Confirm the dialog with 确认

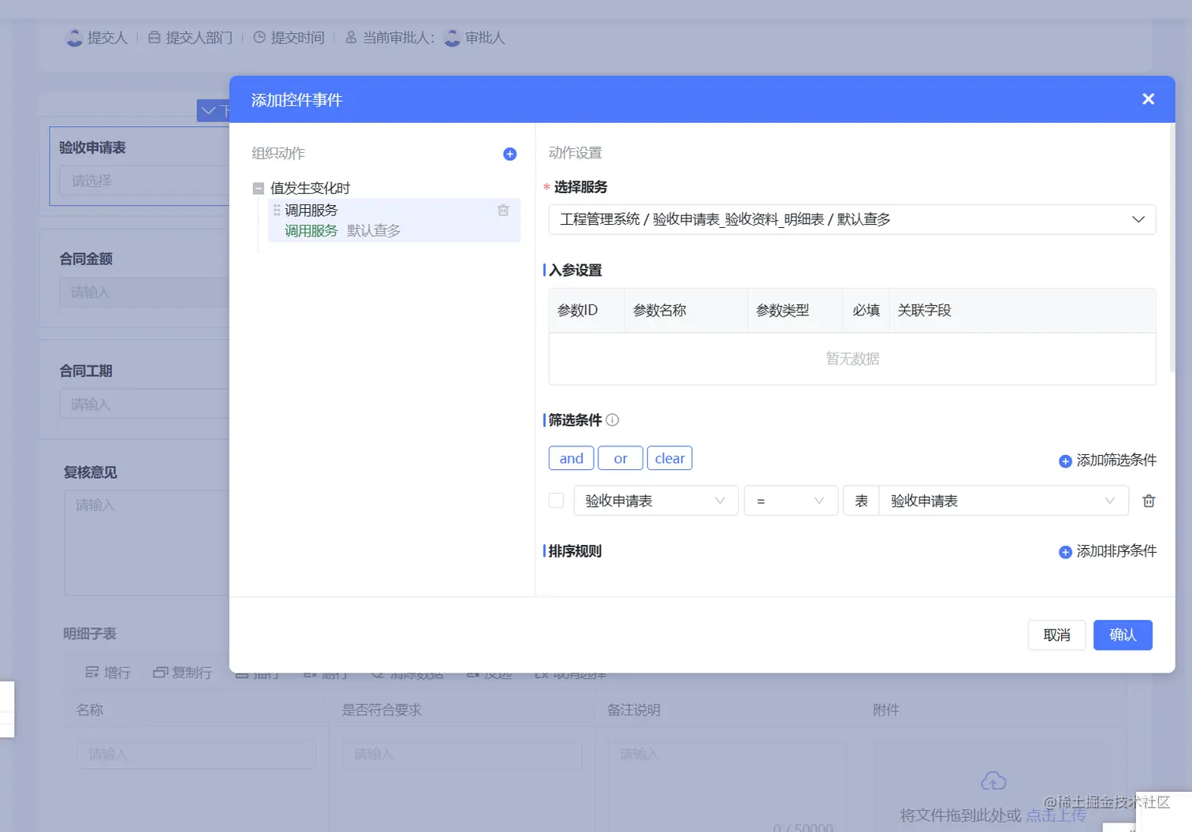(x=1123, y=635)
